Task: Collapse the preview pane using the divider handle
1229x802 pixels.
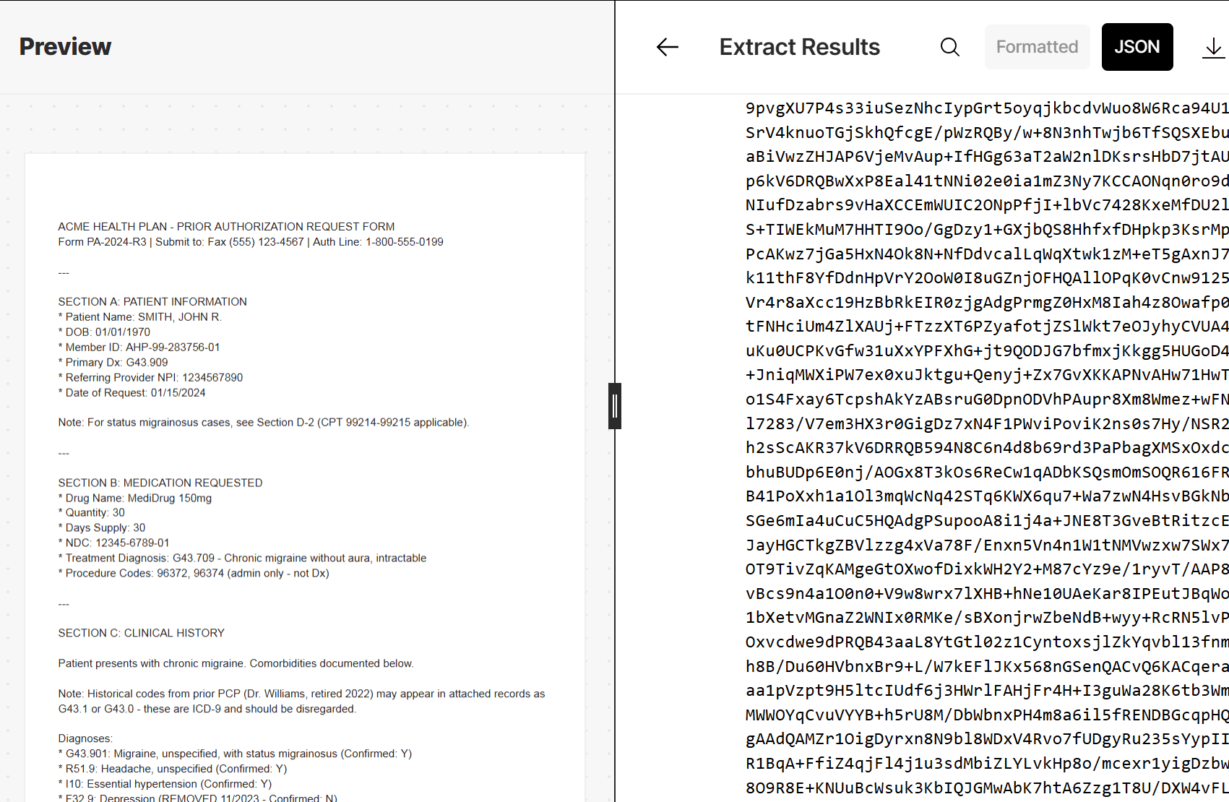Action: [x=614, y=406]
